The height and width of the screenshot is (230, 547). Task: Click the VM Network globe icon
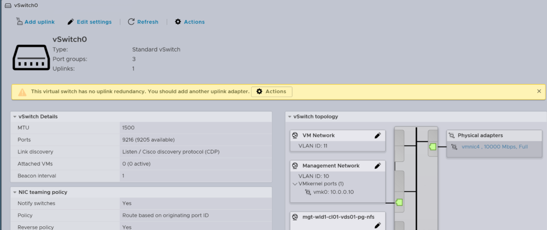(295, 135)
